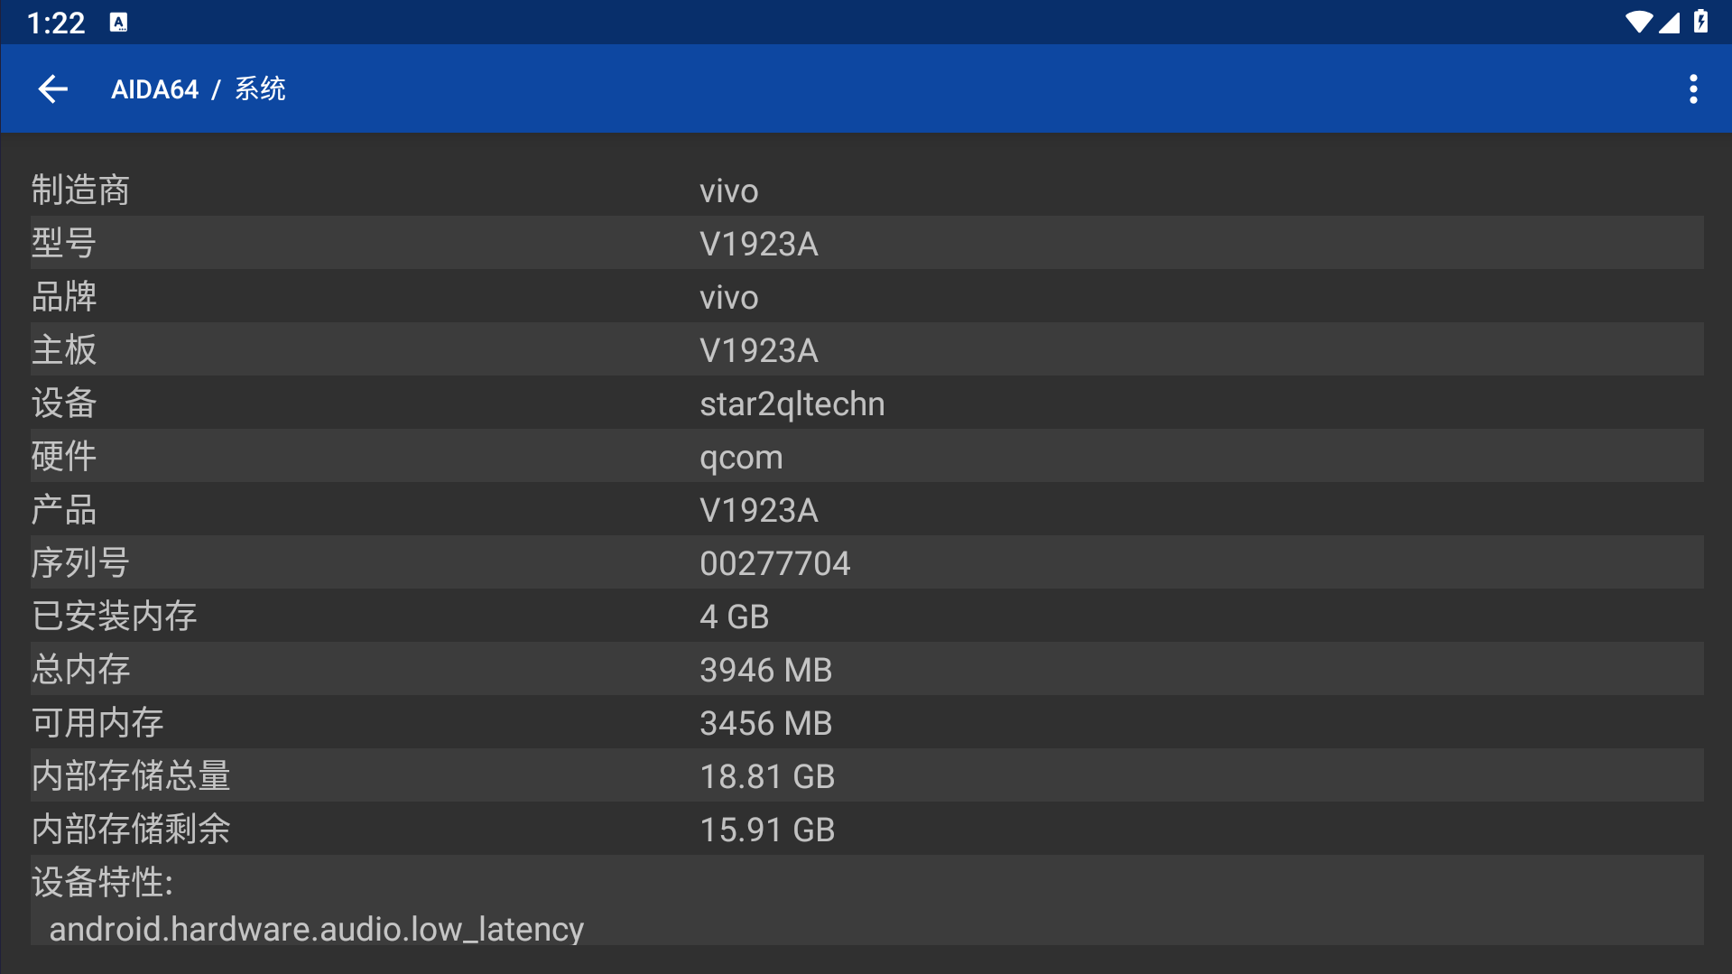The image size is (1732, 974).
Task: Click the AIDA64 title text
Action: (154, 89)
